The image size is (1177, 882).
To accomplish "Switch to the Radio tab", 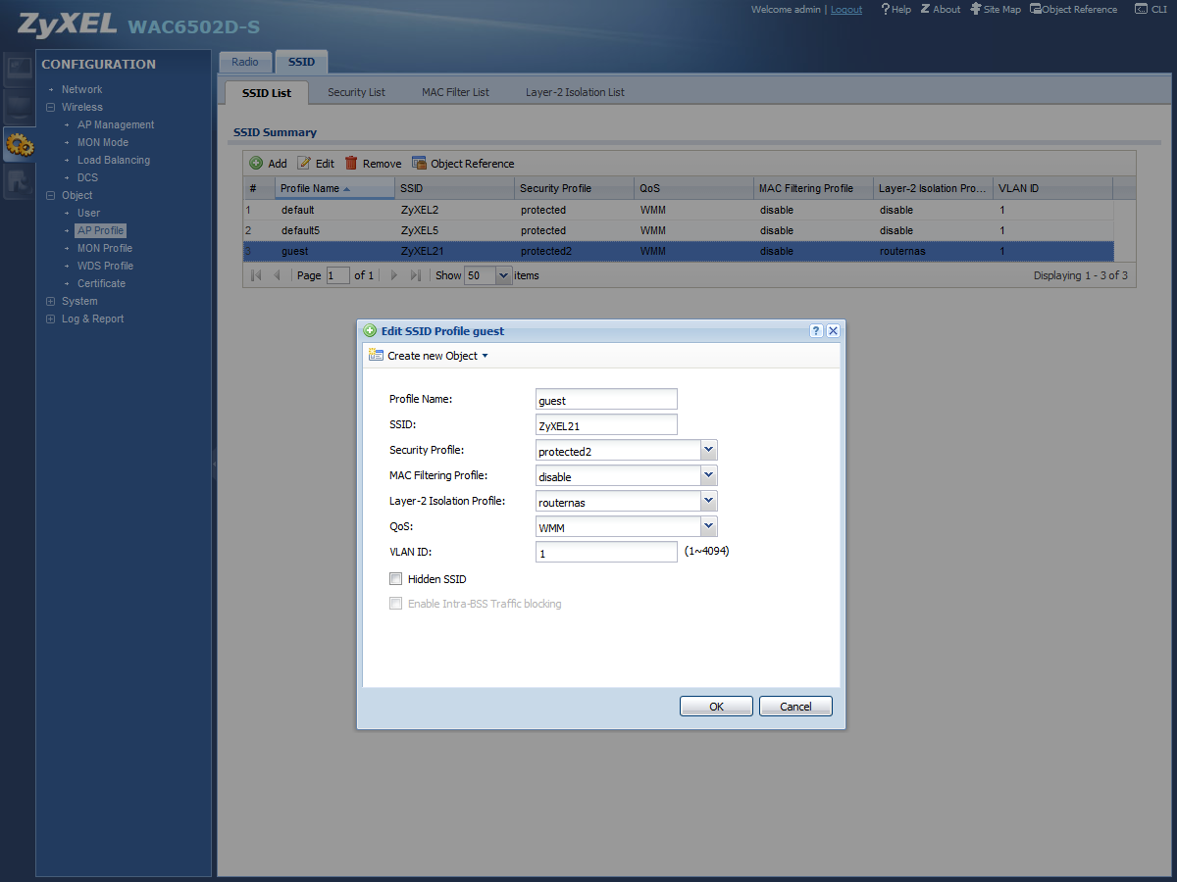I will (x=245, y=62).
